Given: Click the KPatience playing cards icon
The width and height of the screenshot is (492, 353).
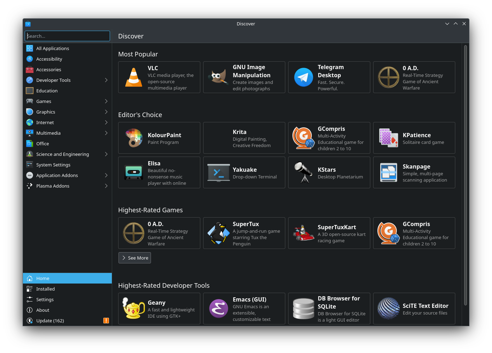Looking at the screenshot, I should click(x=389, y=138).
